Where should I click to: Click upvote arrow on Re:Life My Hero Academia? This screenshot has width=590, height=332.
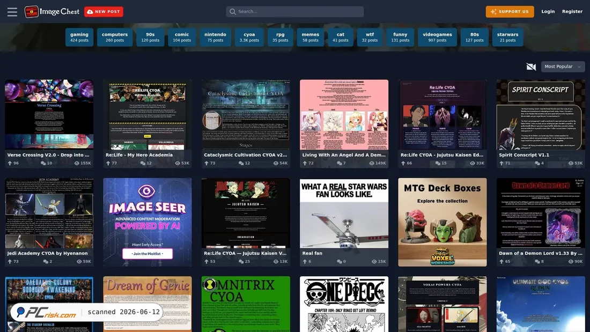(108, 163)
